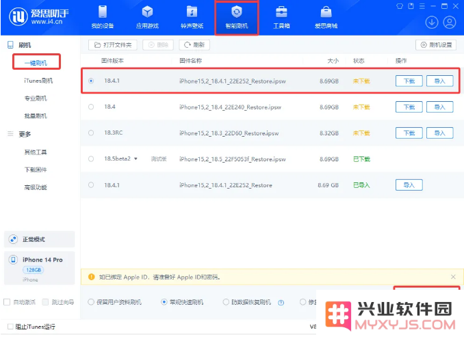Select iTunes刷机 in the sidebar
464x341 pixels.
click(x=38, y=81)
